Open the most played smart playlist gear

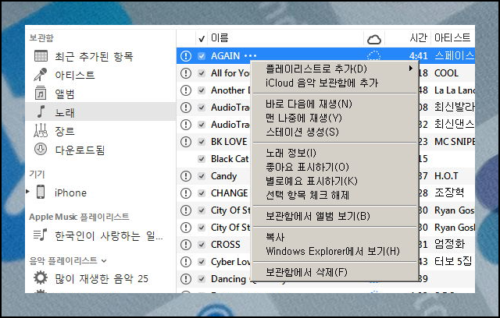click(41, 277)
